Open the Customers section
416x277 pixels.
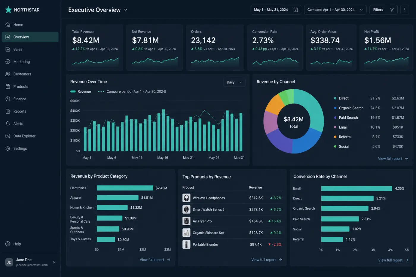click(30, 74)
